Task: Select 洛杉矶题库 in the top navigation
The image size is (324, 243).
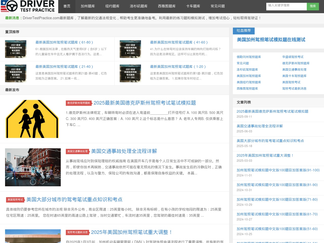Action: (x=139, y=6)
